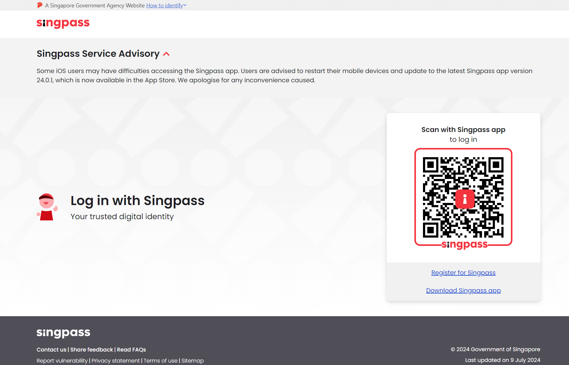The image size is (569, 365).
Task: Open the Privacy statement footer link
Action: (x=116, y=361)
